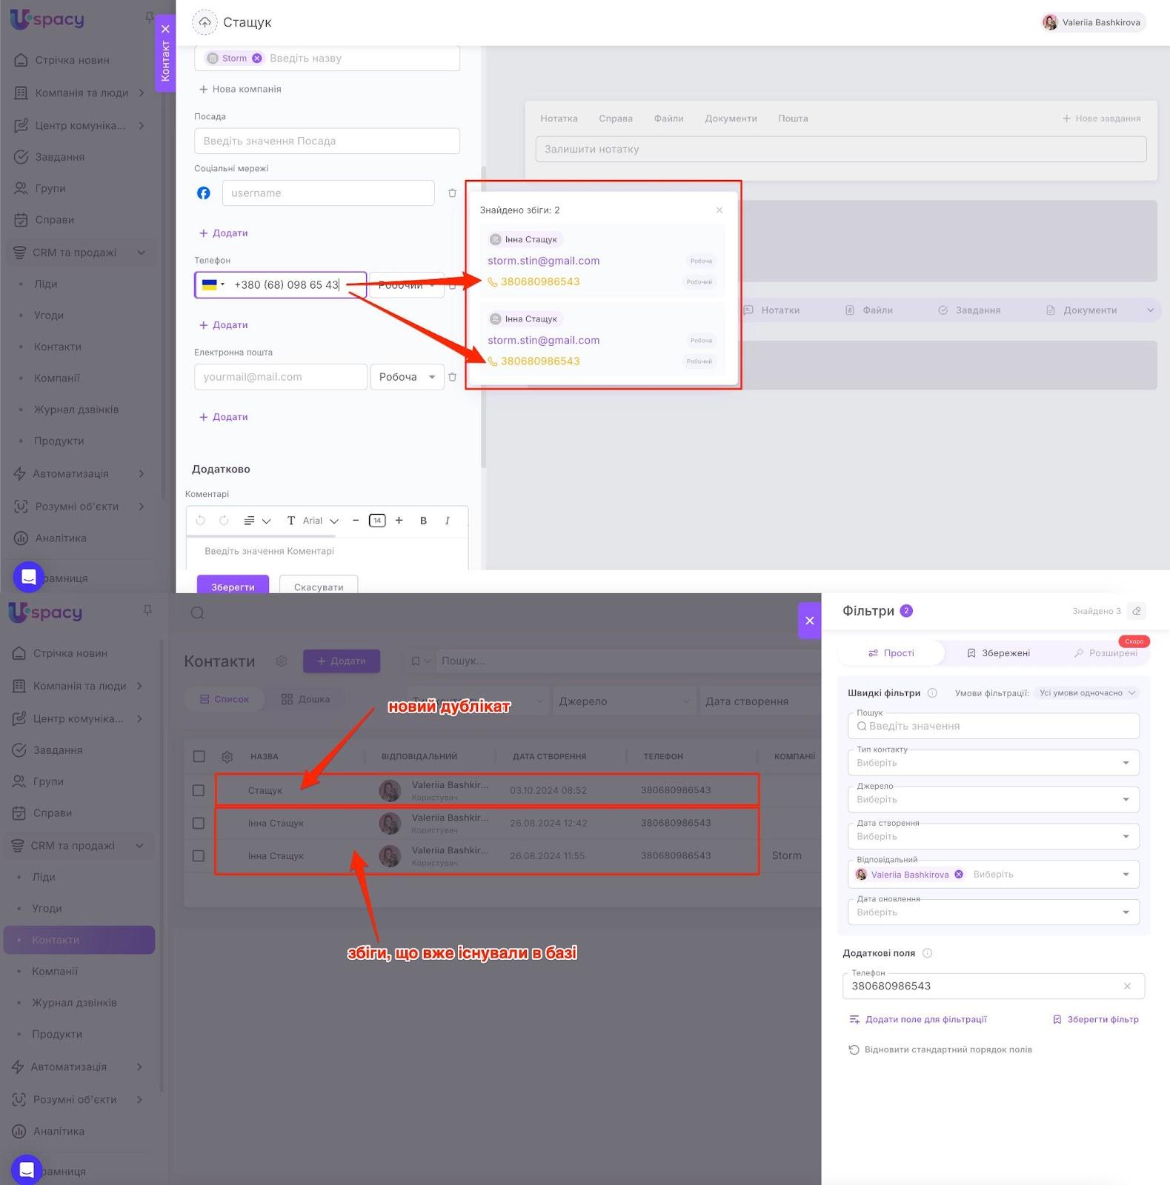The image size is (1170, 1185).
Task: Close the Фільтри panel with purple X
Action: [x=810, y=621]
